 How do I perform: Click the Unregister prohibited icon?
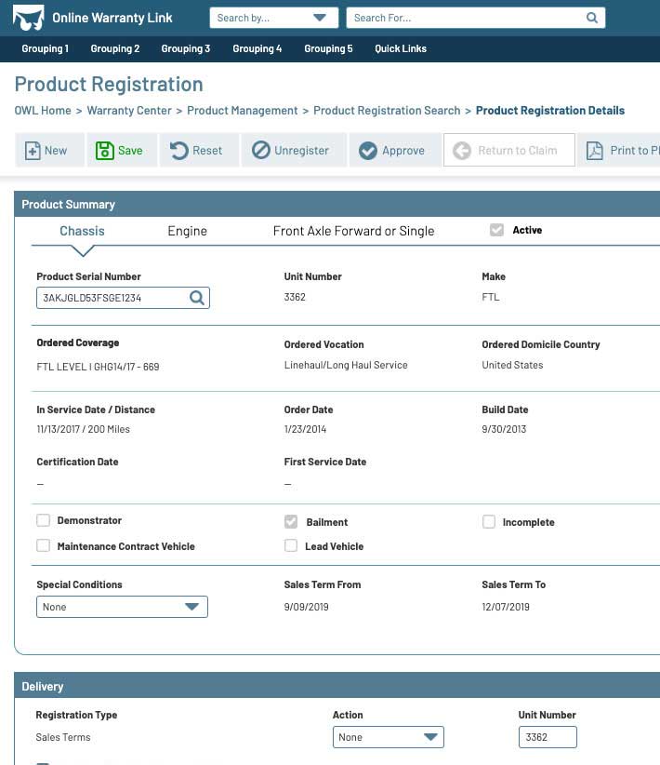pos(261,151)
